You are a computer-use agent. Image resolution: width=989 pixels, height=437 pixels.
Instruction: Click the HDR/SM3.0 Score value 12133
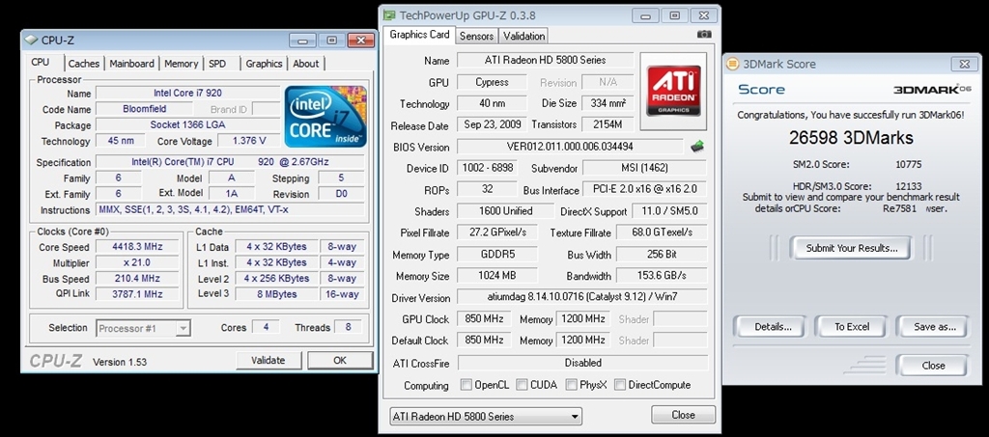[x=908, y=186]
